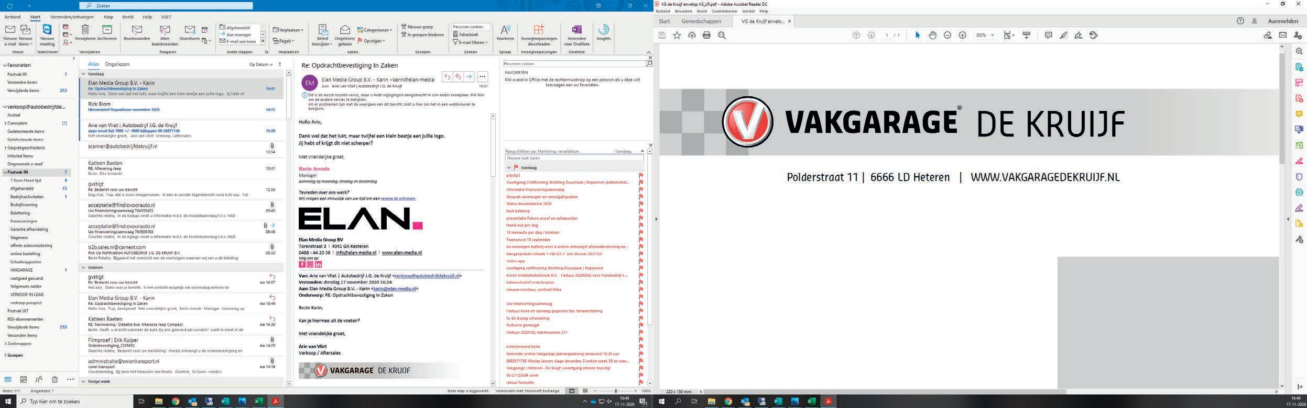
Task: Click the Outlook Zoeken search box
Action: point(167,5)
